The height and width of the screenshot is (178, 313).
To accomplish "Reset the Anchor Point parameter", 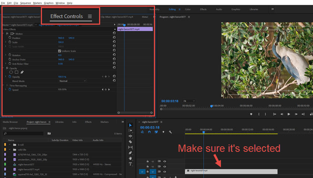I will point(114,59).
